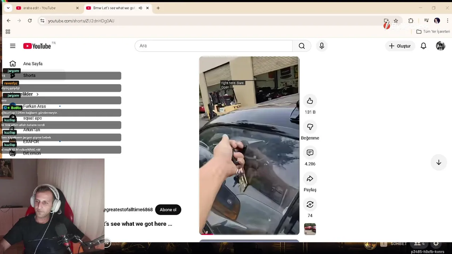Open Chrome extensions puzzle icon
452x254 pixels.
[x=411, y=21]
